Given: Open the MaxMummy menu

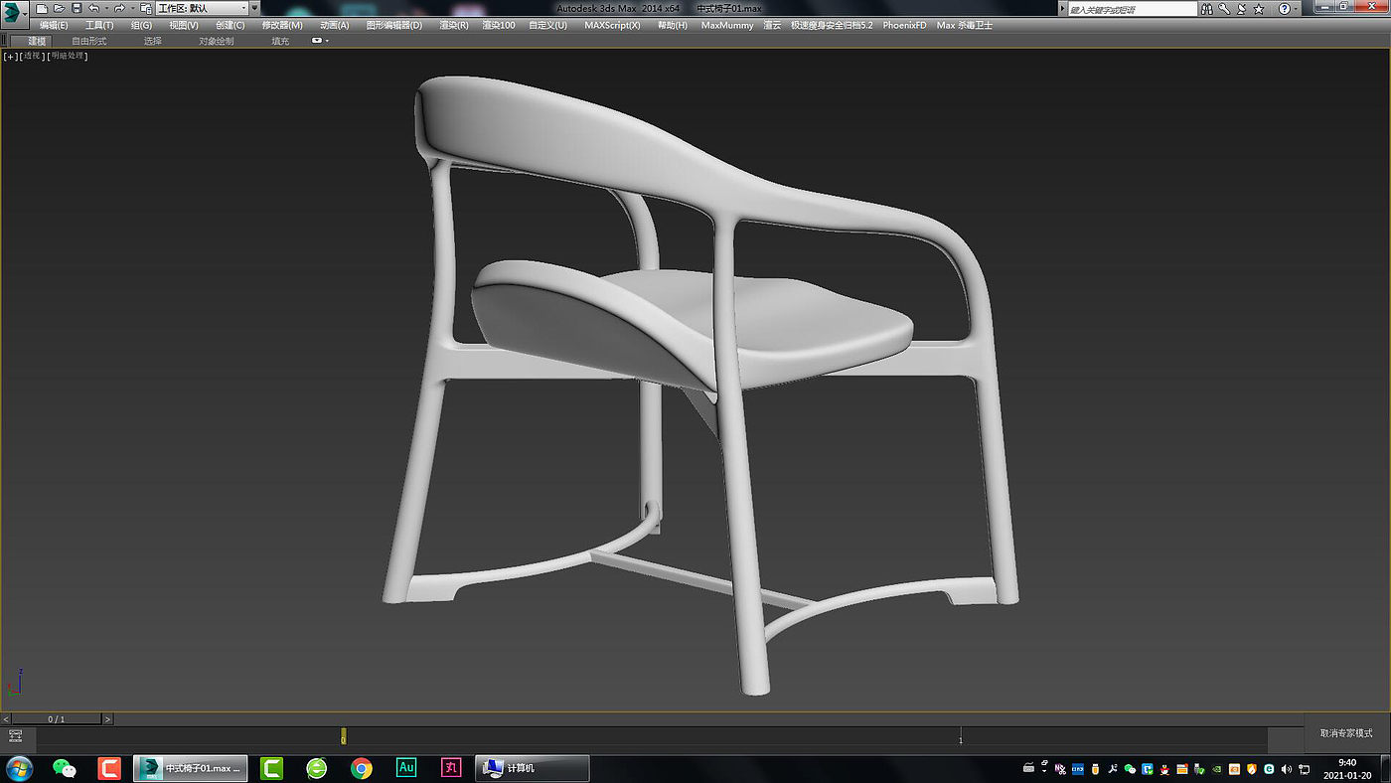Looking at the screenshot, I should click(727, 25).
